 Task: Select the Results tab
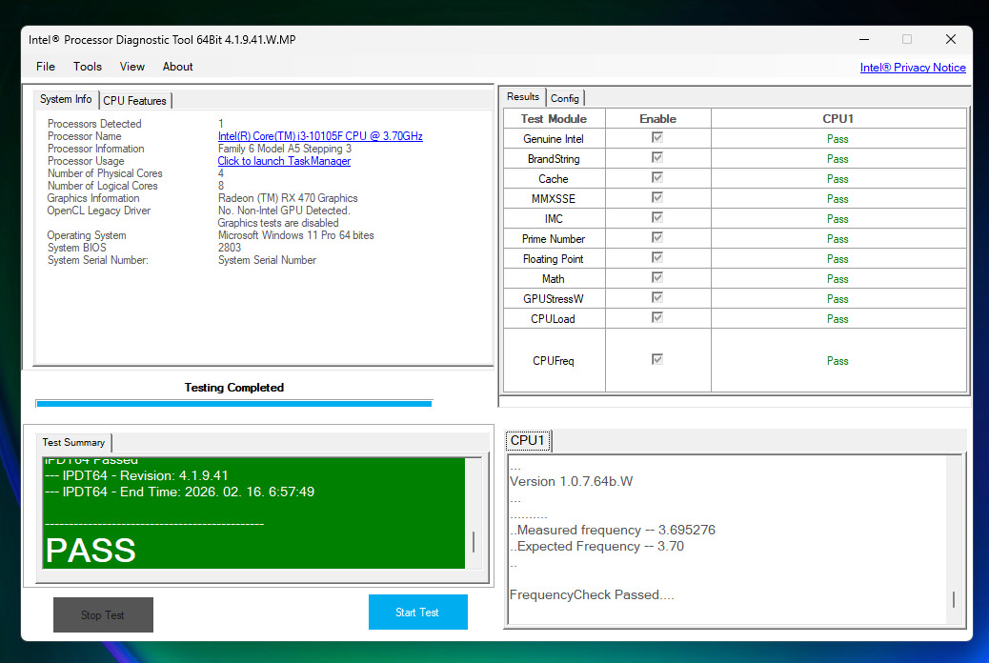coord(523,96)
